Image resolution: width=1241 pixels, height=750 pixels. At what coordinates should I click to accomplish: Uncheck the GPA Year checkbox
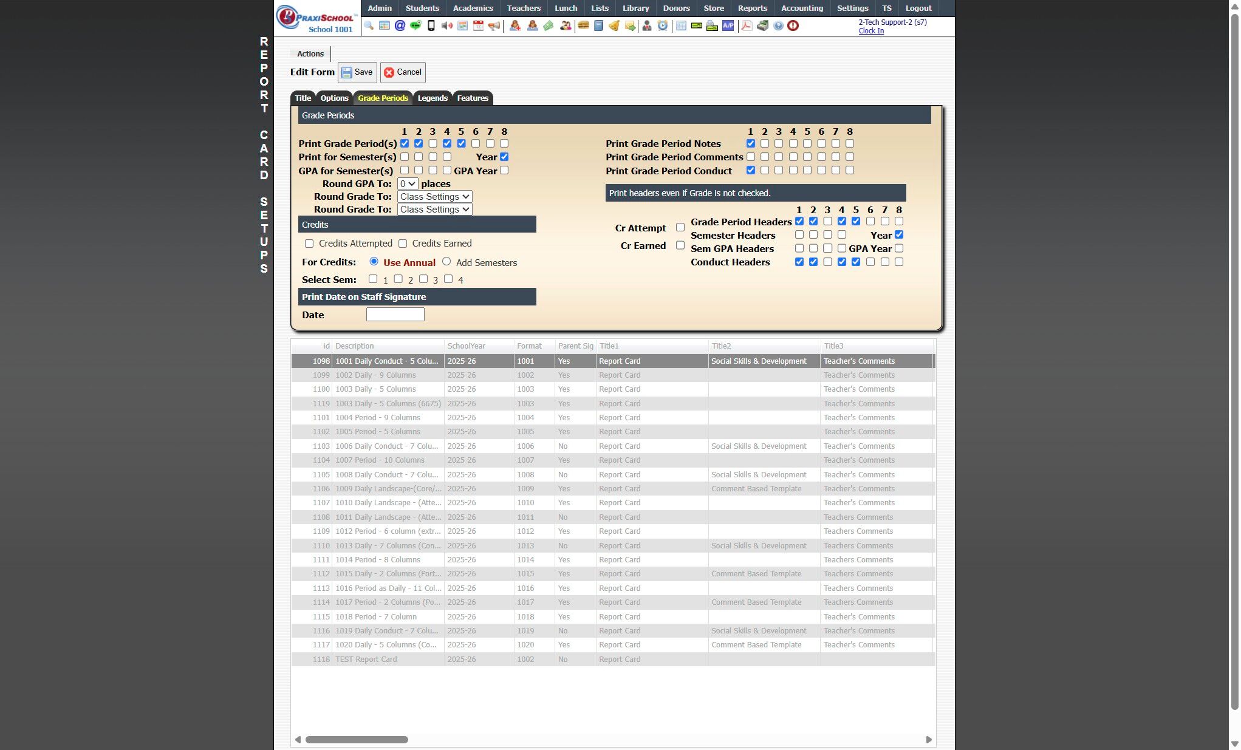click(504, 171)
